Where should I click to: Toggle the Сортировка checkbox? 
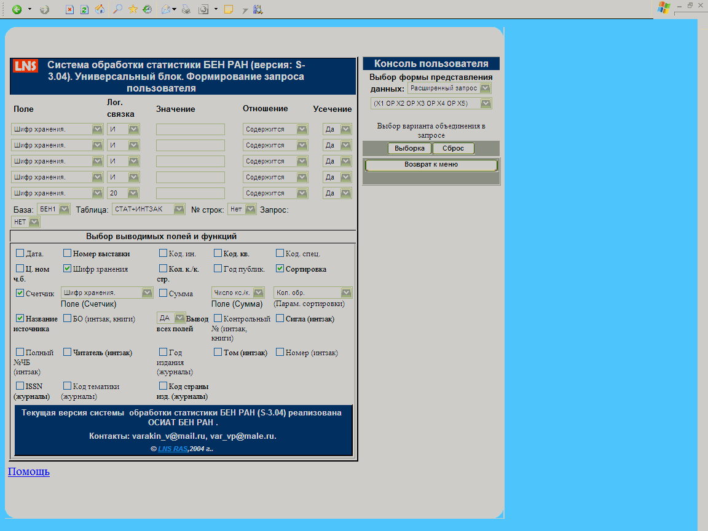pyautogui.click(x=280, y=269)
